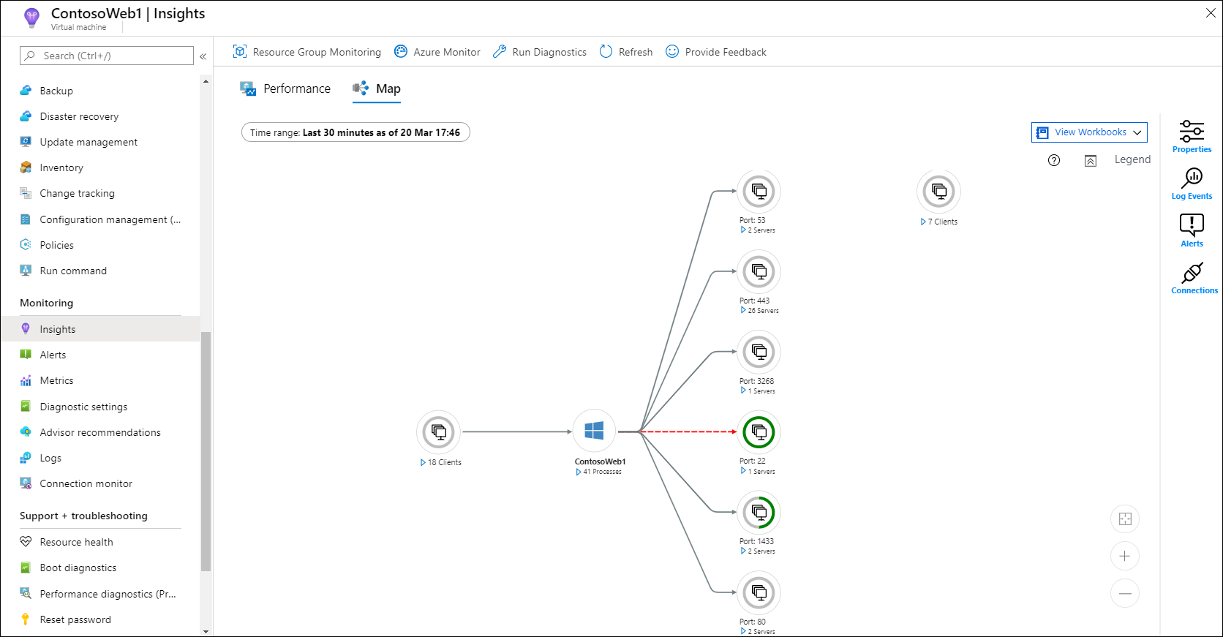The image size is (1223, 637).
Task: Collapse the Legend panel icon
Action: pos(1091,160)
